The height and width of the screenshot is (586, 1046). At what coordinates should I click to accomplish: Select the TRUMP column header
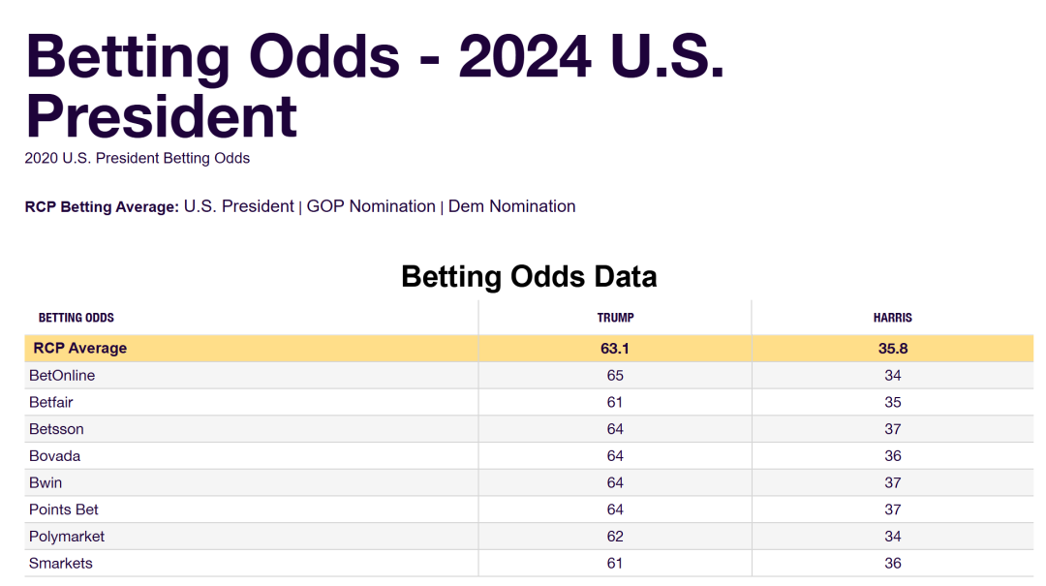click(x=615, y=318)
